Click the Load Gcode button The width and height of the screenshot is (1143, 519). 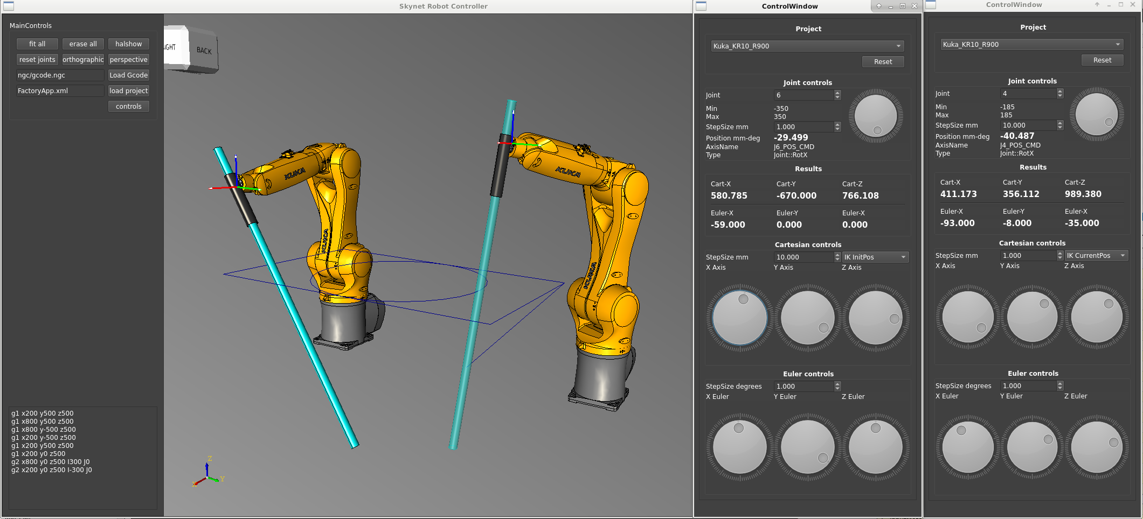tap(129, 75)
